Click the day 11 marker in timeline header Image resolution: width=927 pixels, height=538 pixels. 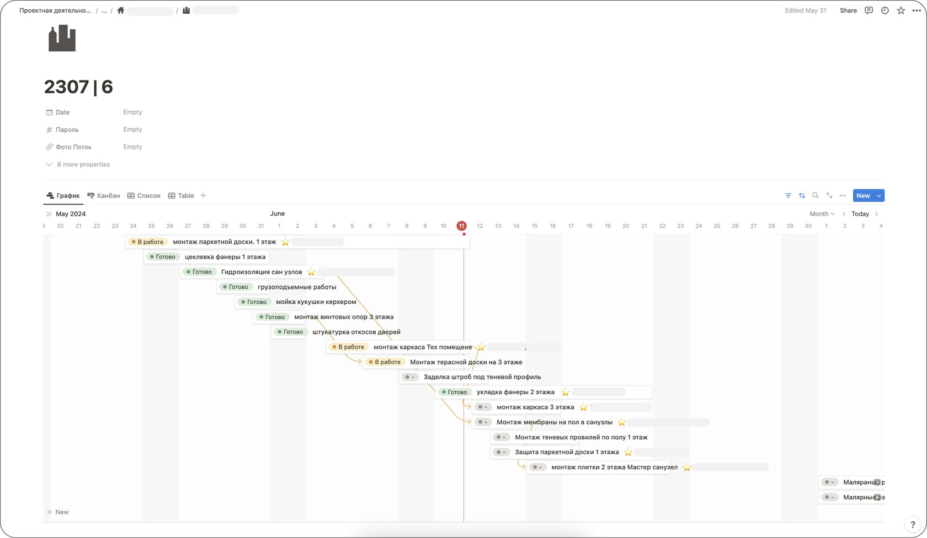[x=461, y=226]
